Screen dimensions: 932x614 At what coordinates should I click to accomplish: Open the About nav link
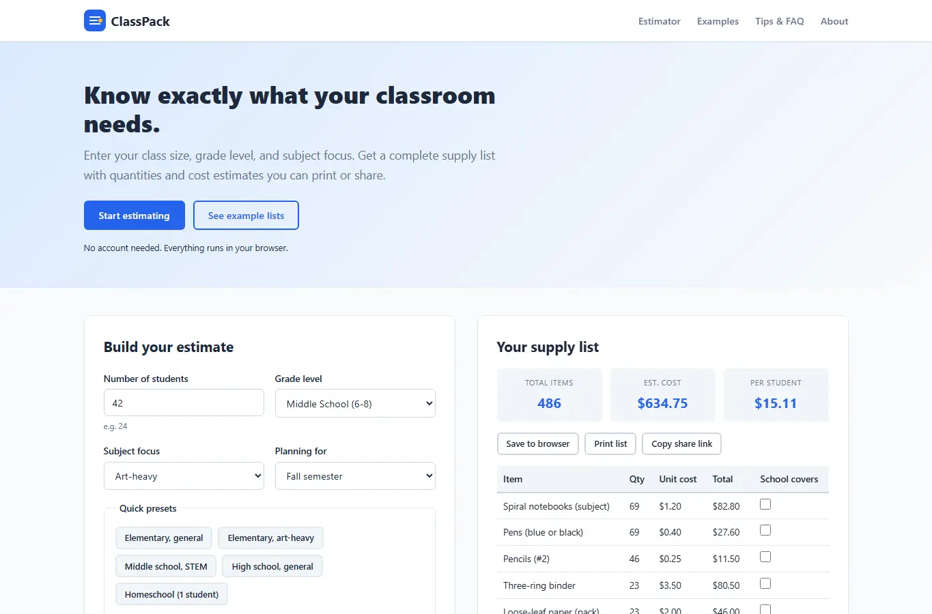click(834, 21)
